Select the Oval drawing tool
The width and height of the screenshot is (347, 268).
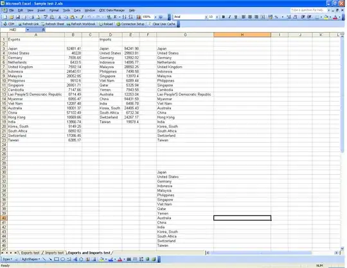(x=62, y=259)
